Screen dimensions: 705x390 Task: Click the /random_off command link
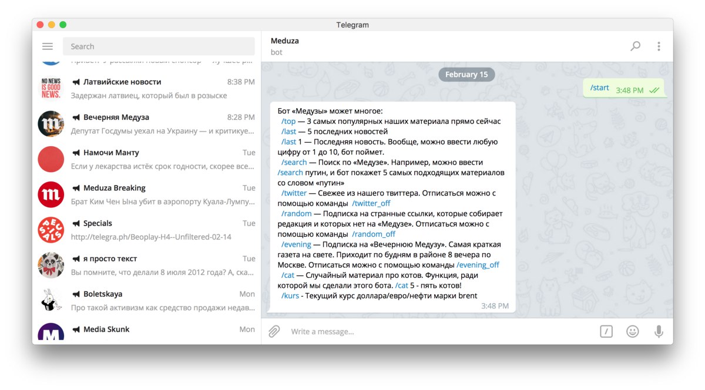pyautogui.click(x=374, y=234)
